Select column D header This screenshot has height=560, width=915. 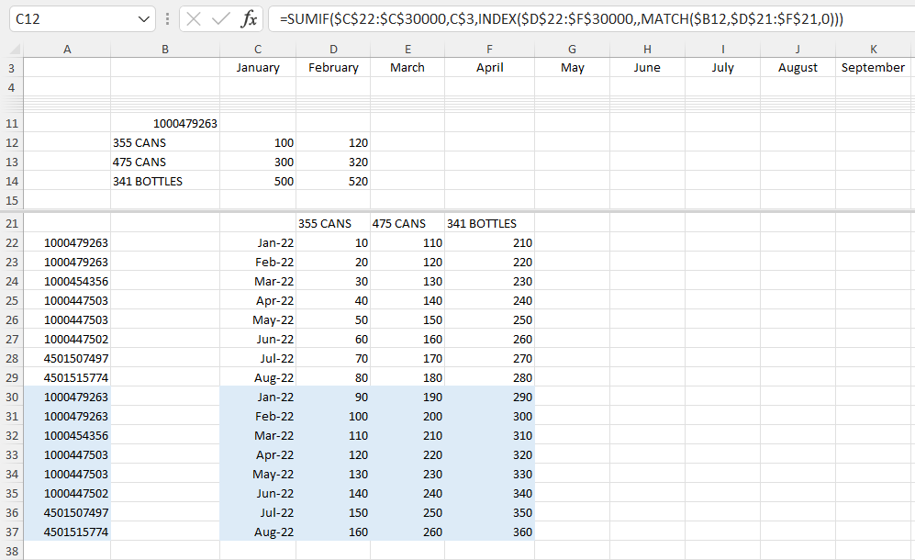333,50
